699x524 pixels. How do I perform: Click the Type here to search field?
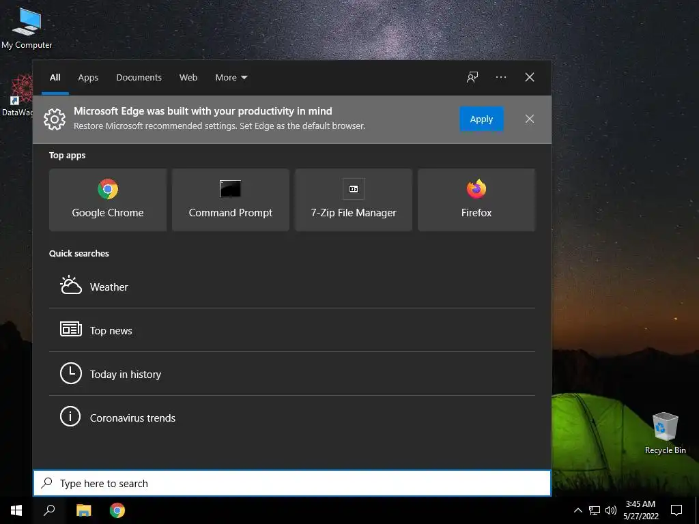[292, 483]
